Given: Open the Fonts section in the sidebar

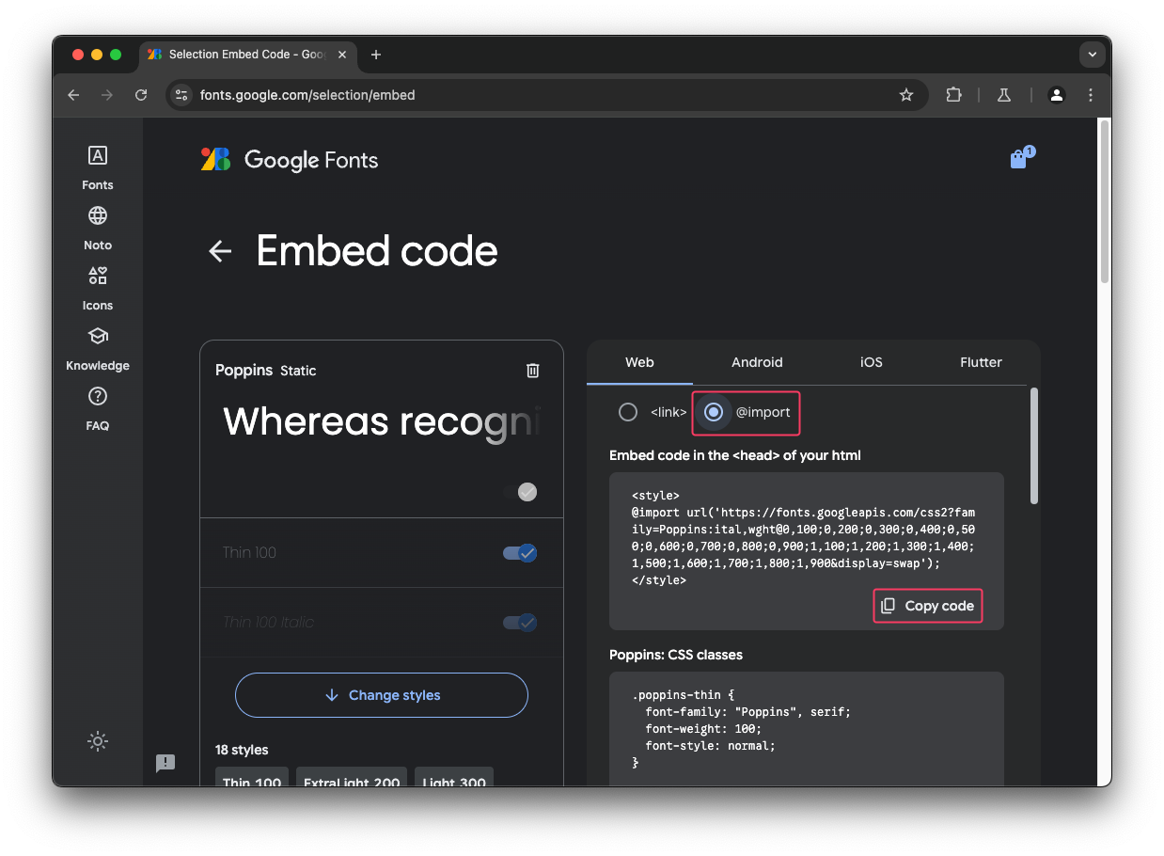Looking at the screenshot, I should [x=97, y=166].
